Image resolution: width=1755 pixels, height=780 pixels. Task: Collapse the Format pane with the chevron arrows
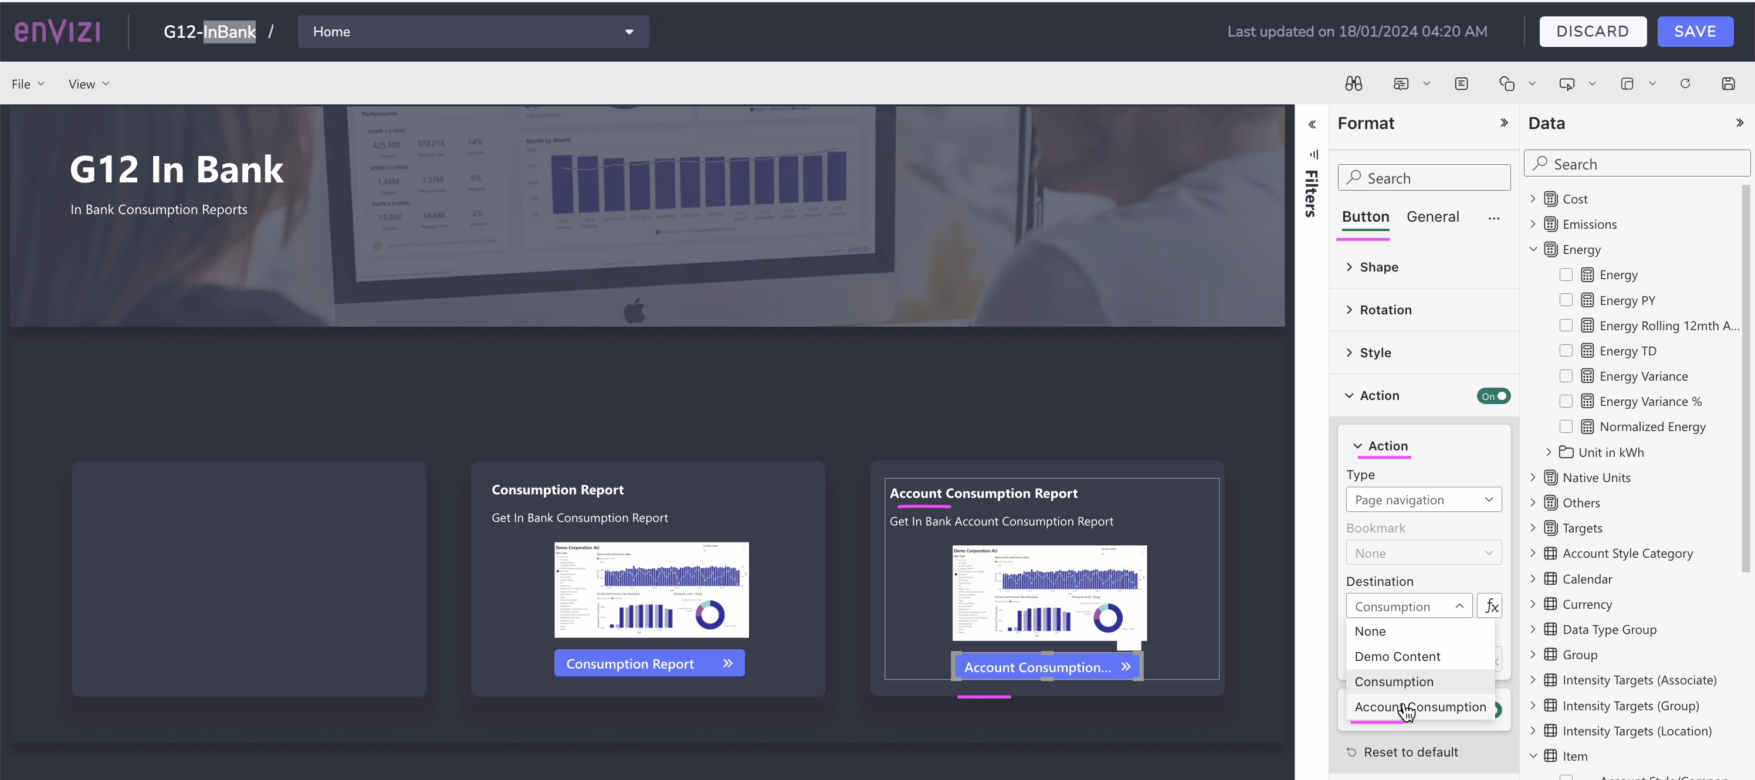(x=1505, y=123)
